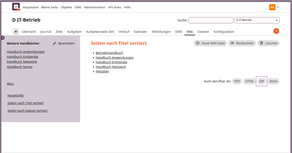Open Handbuch Endgeräte in the sidebar
This screenshot has width=292, height=153.
tap(23, 57)
